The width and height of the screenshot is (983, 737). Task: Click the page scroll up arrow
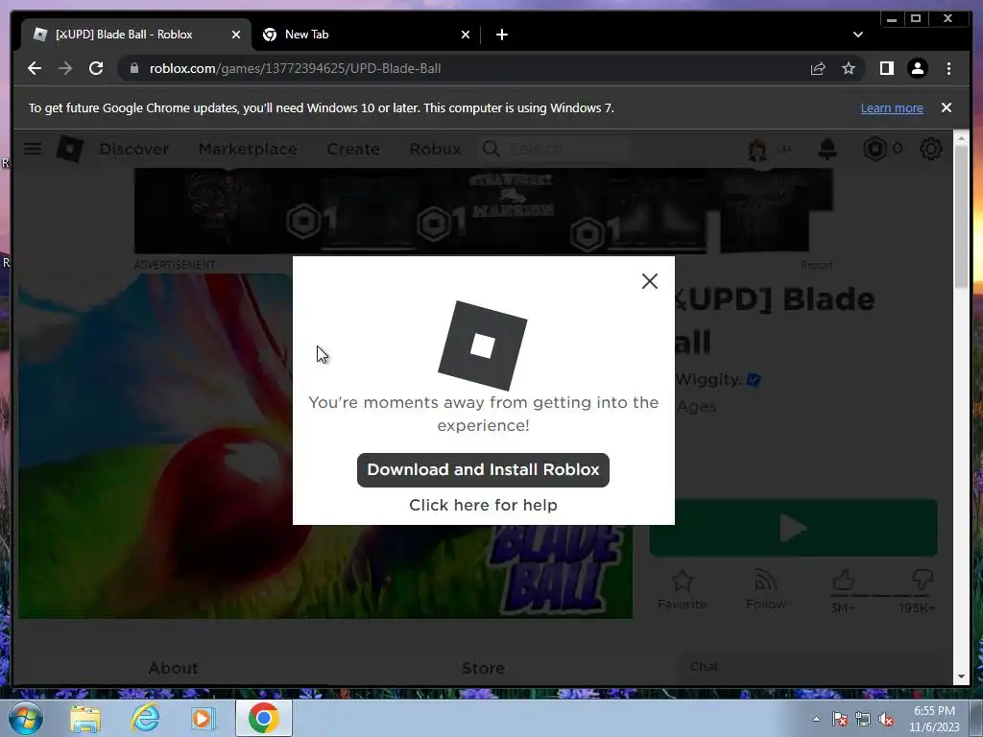[x=962, y=136]
